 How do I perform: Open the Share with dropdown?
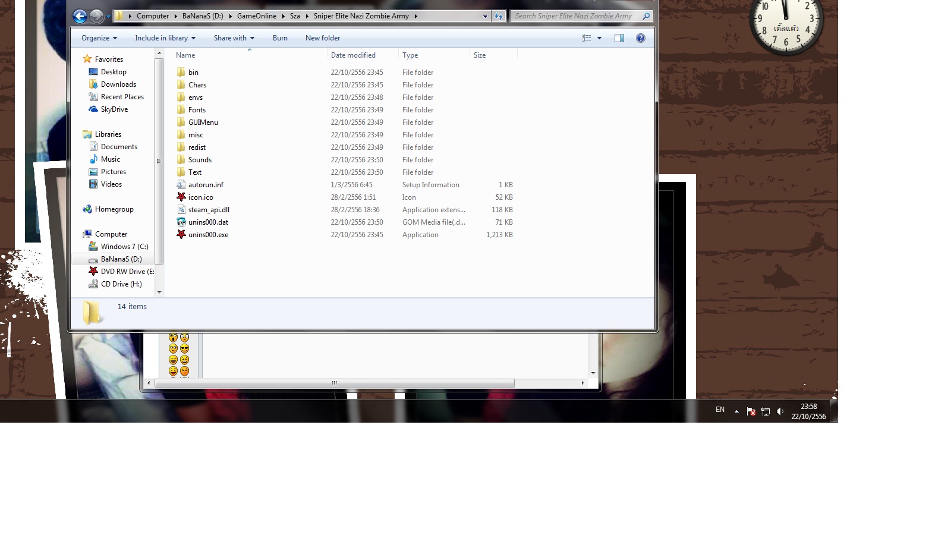point(234,38)
